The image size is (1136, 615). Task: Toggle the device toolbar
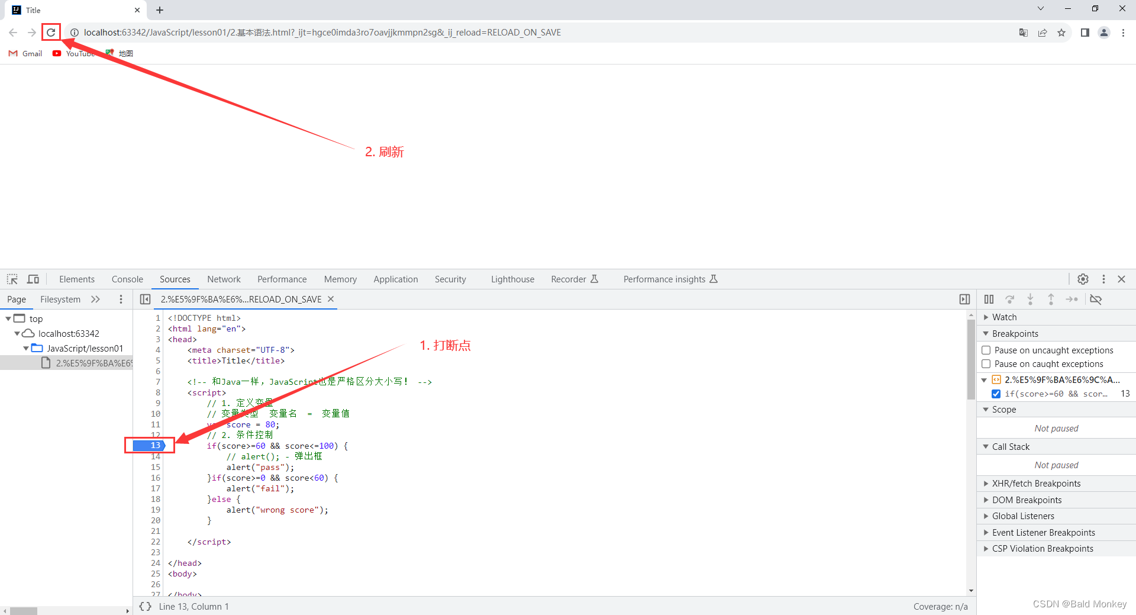(x=33, y=279)
